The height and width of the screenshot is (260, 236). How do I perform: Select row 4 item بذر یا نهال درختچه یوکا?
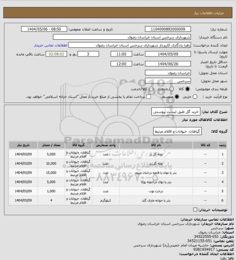coord(156,182)
